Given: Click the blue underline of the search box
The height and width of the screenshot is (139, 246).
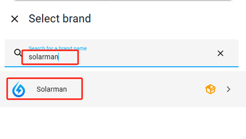Looking at the screenshot, I should (121, 67).
